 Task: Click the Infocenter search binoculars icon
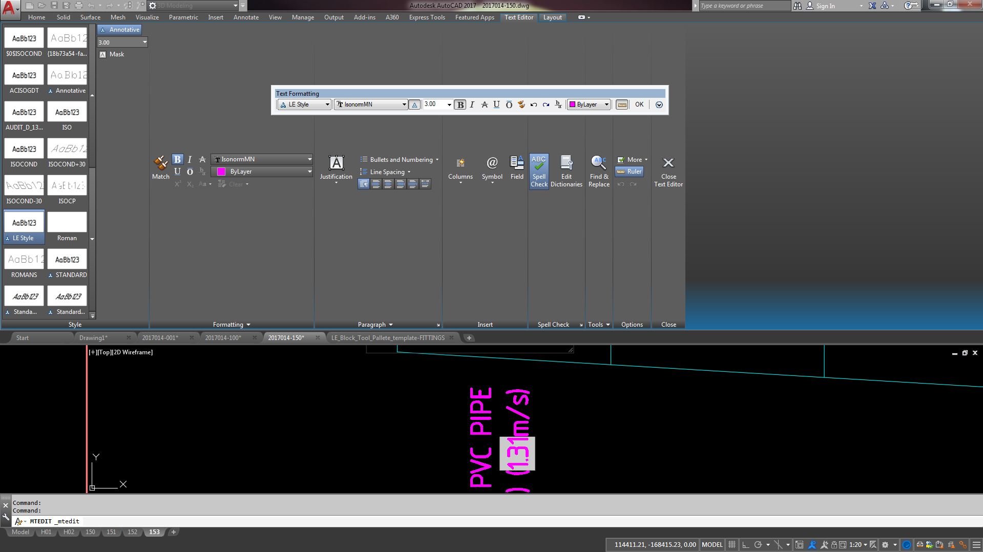click(x=797, y=6)
